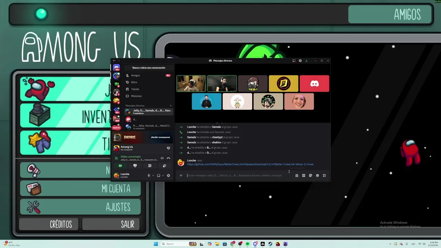Select the red Discord logo call tile
Image resolution: width=441 pixels, height=248 pixels.
[314, 84]
